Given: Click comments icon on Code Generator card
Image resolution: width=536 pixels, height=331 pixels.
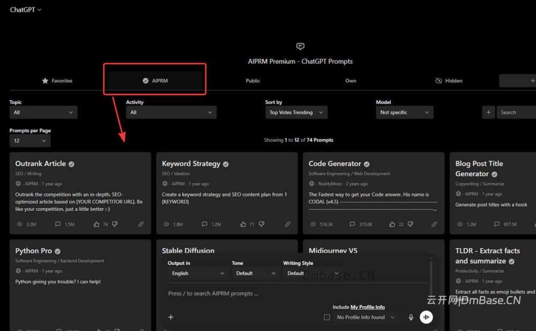Looking at the screenshot, I should (352, 224).
